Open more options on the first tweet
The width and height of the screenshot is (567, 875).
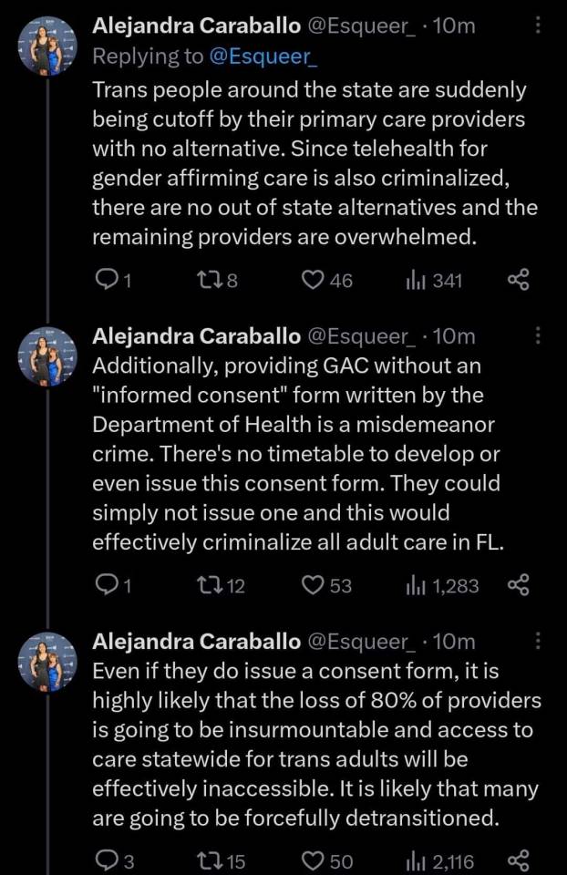(x=538, y=27)
